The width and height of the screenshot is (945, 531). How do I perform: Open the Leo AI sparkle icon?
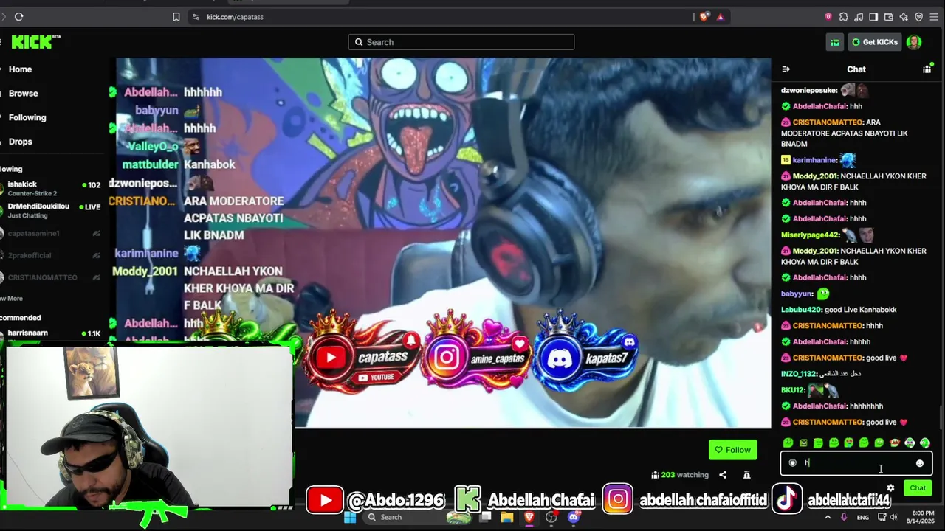tap(904, 17)
